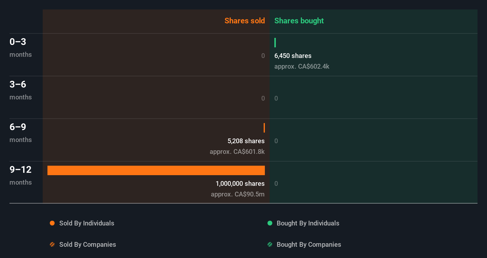The width and height of the screenshot is (487, 258).
Task: Click the striped Sold By Companies legend icon
Action: pos(52,244)
